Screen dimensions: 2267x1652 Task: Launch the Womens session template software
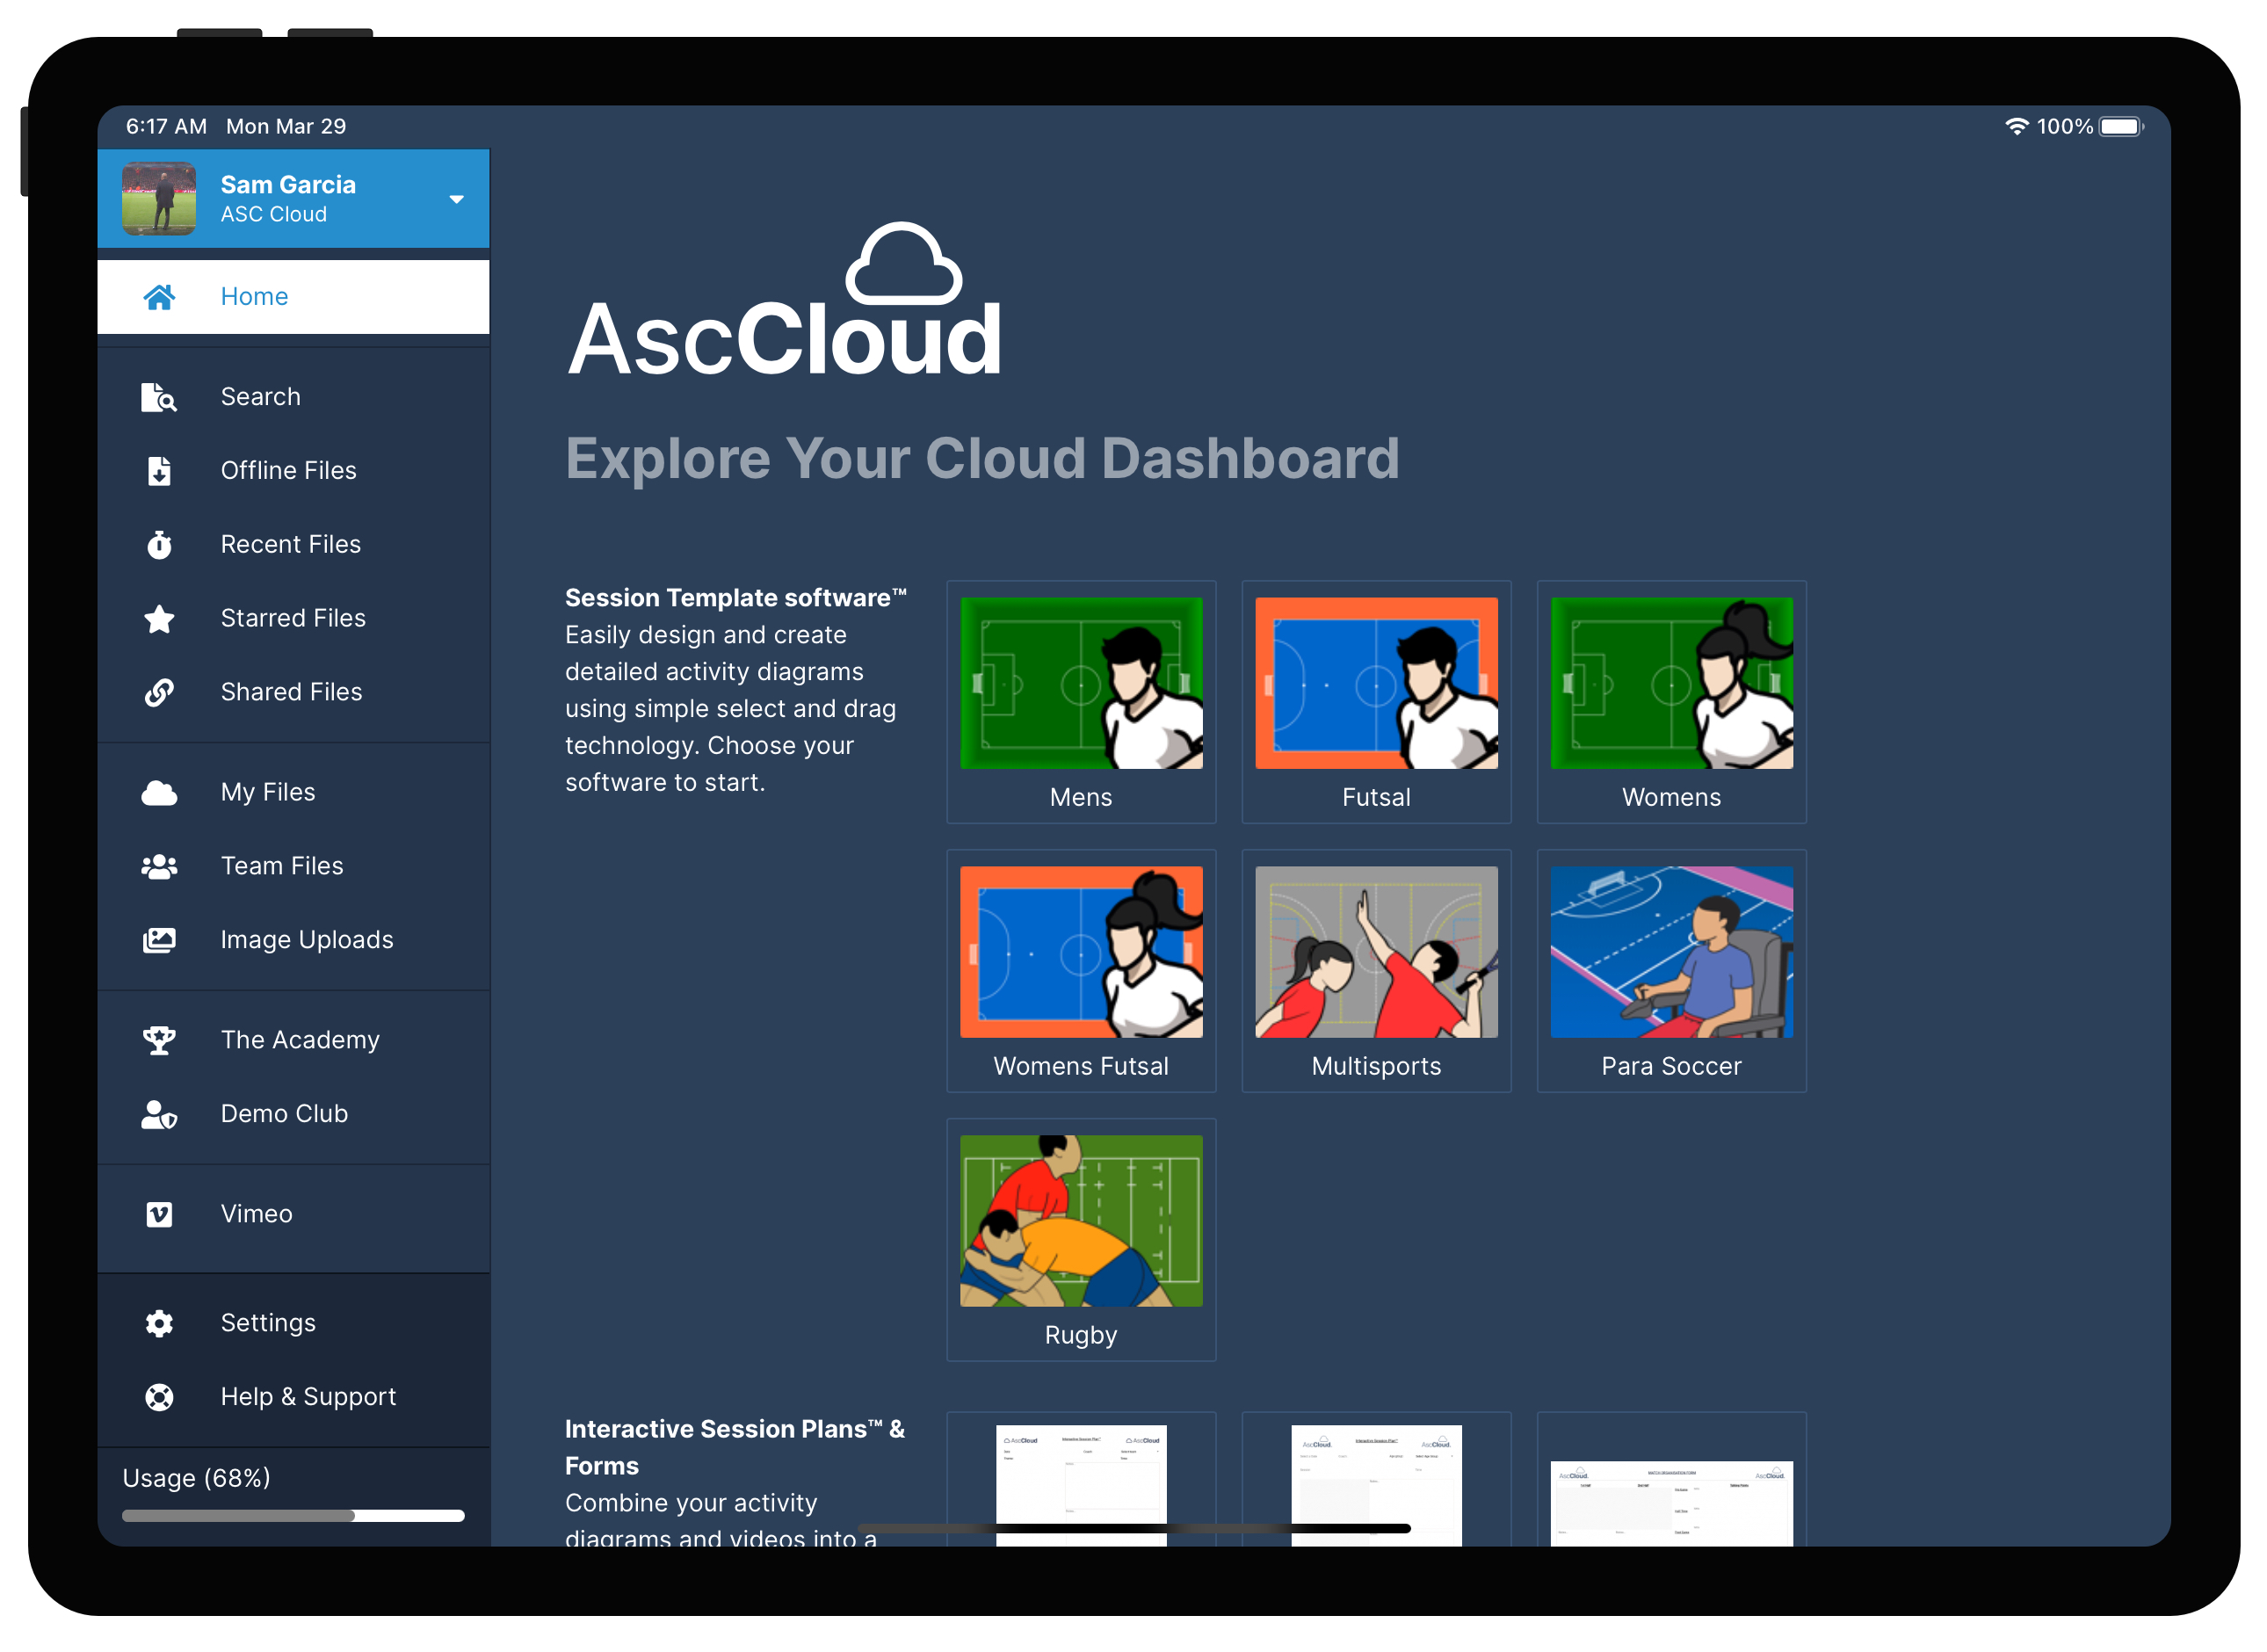tap(1671, 703)
